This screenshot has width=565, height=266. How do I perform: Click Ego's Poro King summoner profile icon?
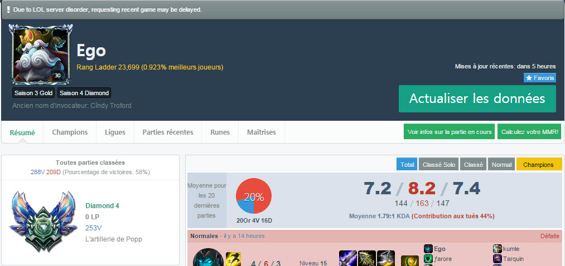40,54
